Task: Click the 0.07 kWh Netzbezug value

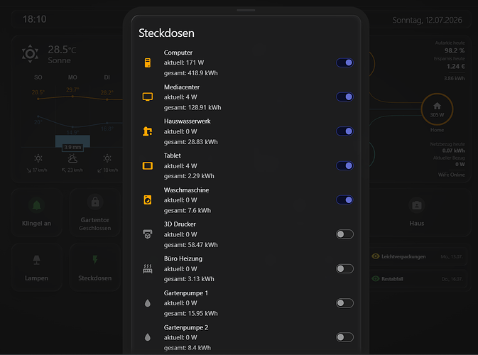Action: [x=454, y=151]
